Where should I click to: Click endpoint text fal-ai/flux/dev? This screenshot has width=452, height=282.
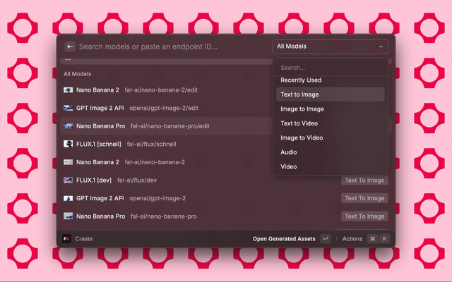click(137, 180)
